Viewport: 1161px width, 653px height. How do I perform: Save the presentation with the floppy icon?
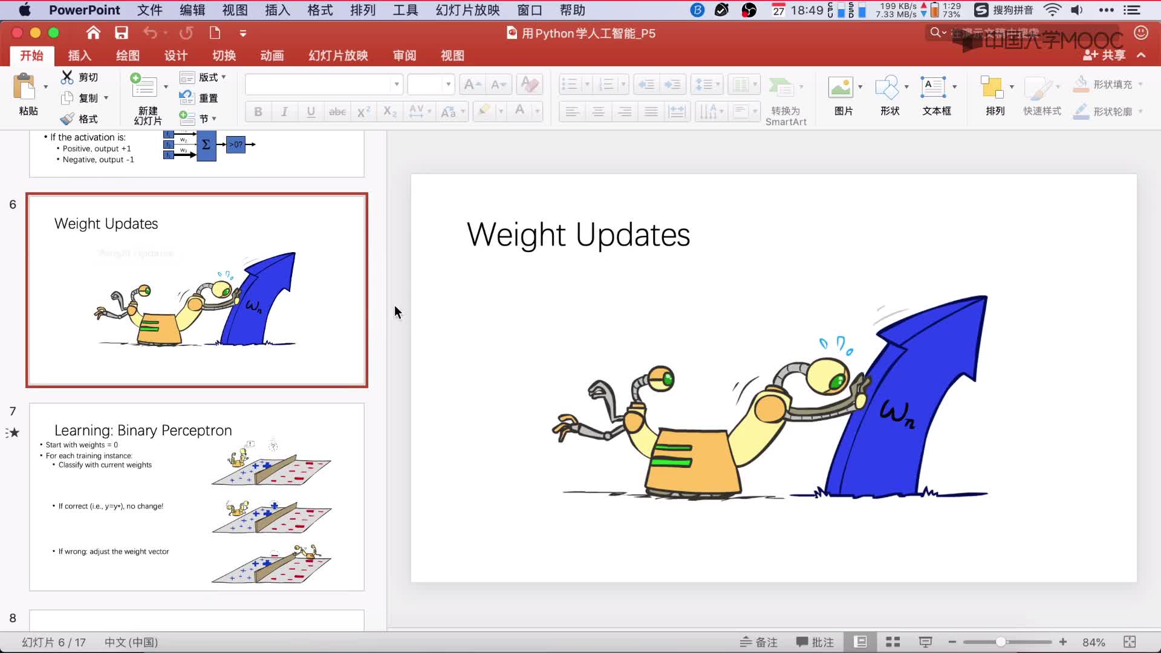[x=122, y=33]
